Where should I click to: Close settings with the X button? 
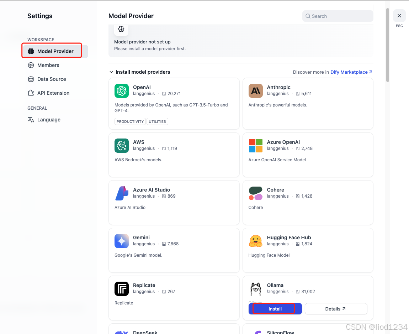click(x=399, y=16)
